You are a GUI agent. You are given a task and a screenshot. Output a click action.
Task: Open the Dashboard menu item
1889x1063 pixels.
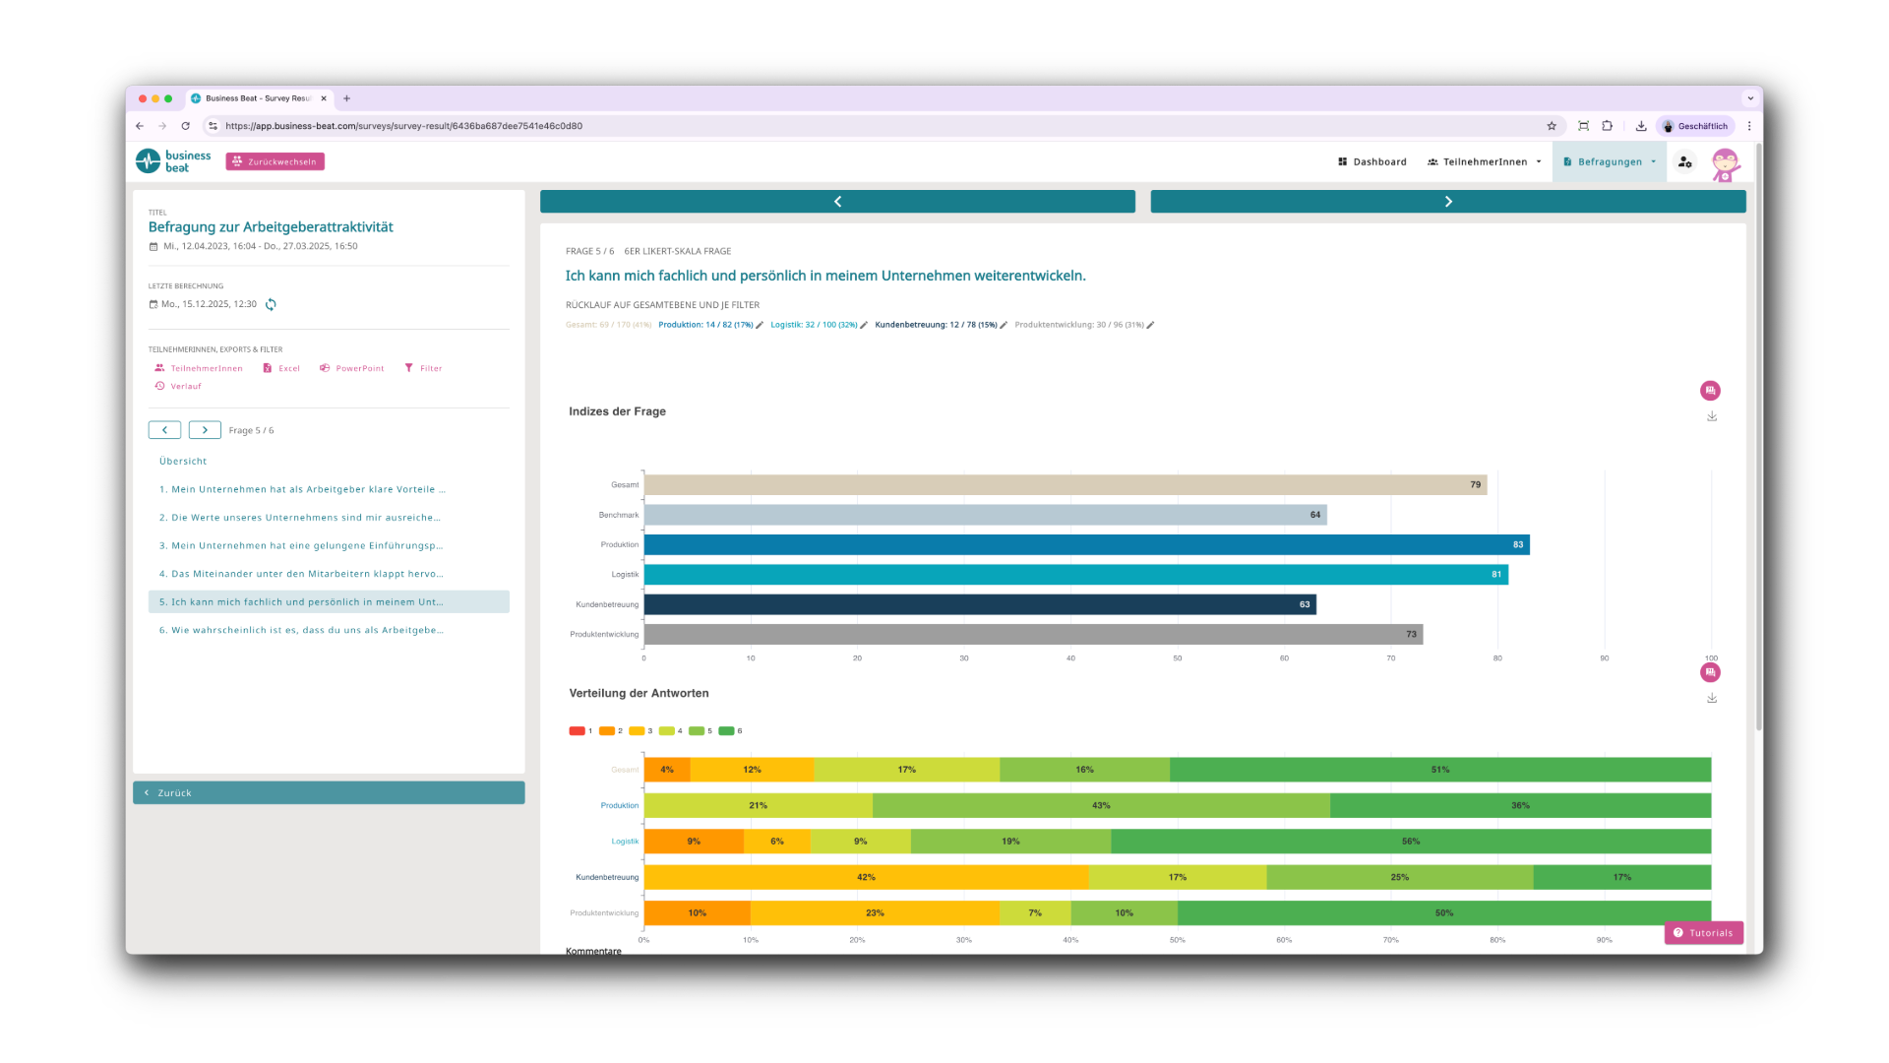click(x=1371, y=162)
